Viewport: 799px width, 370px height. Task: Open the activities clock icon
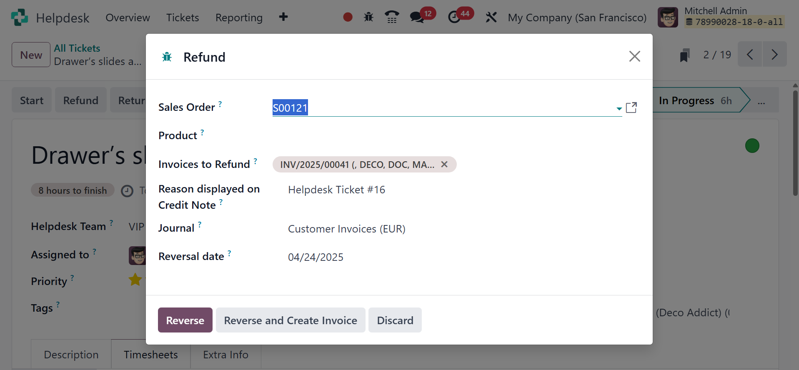pos(454,17)
